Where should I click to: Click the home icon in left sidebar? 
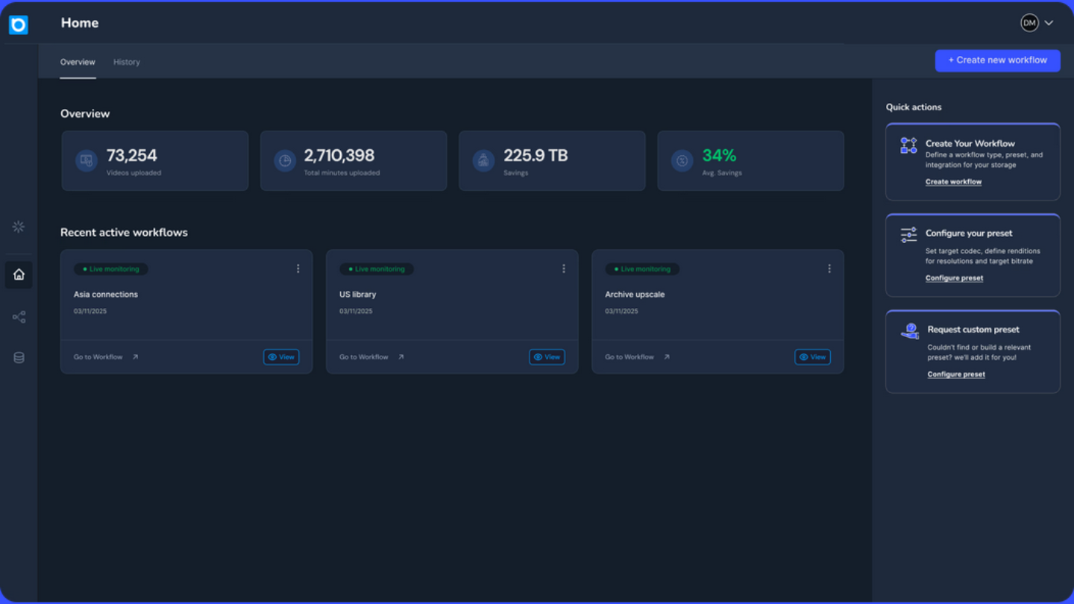click(x=19, y=274)
